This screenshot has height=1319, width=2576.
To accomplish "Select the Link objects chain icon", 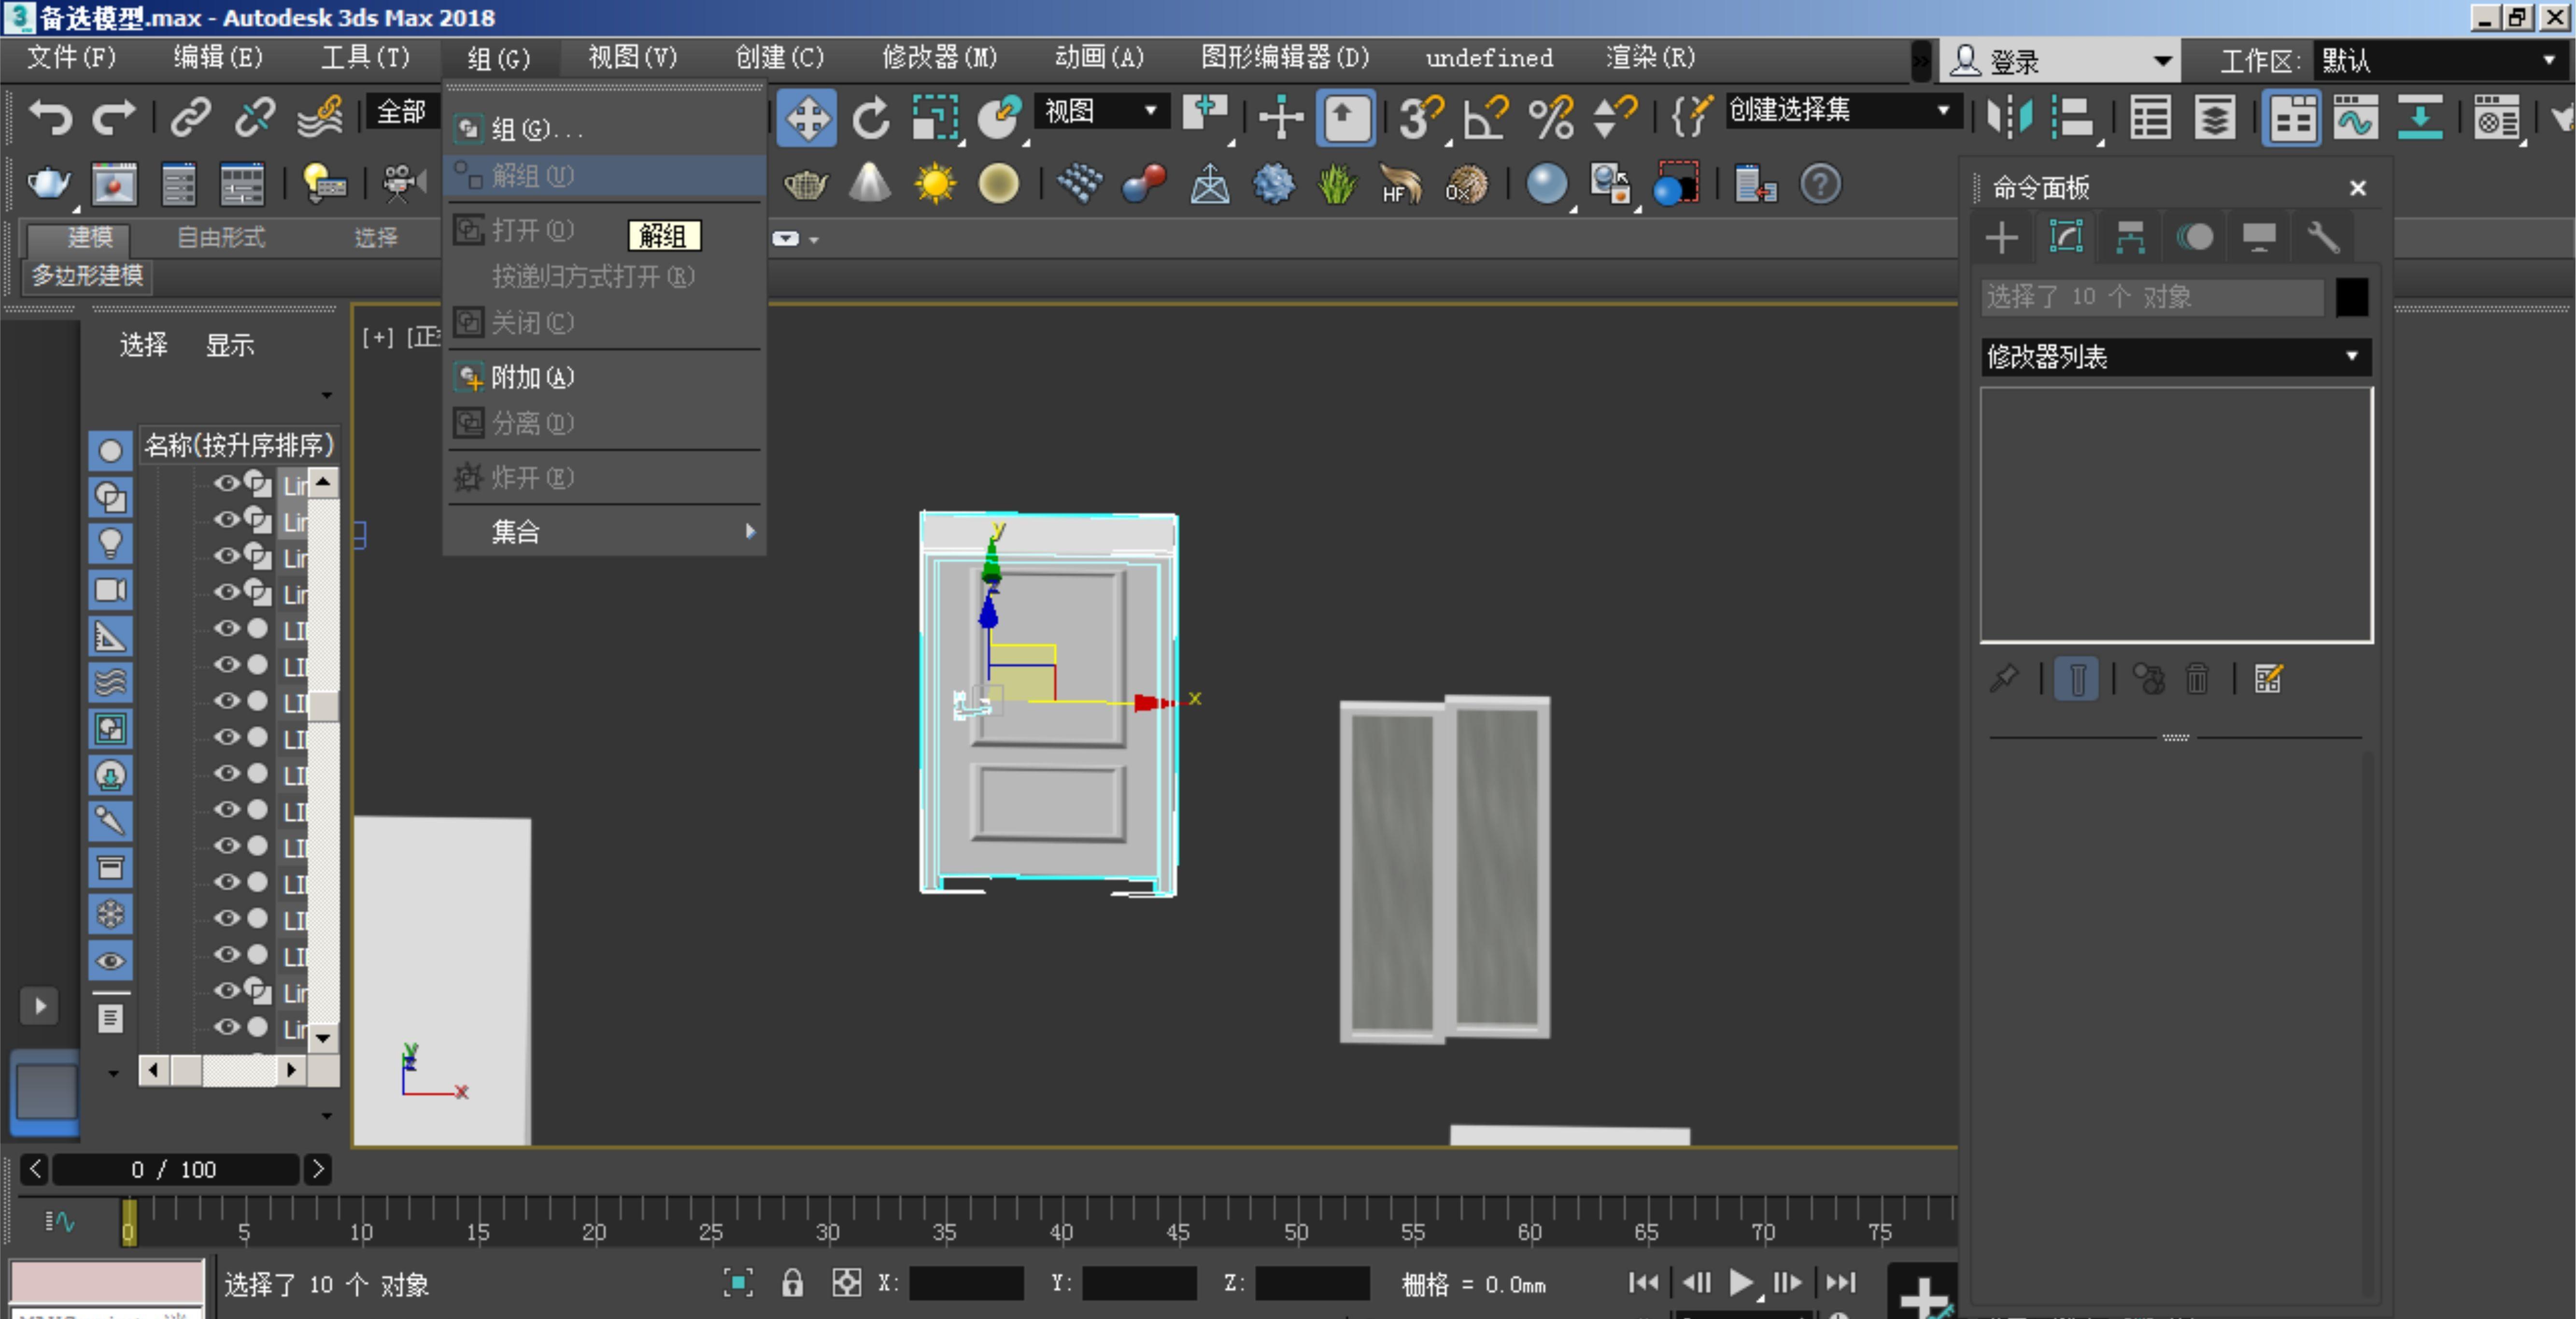I will click(x=190, y=118).
